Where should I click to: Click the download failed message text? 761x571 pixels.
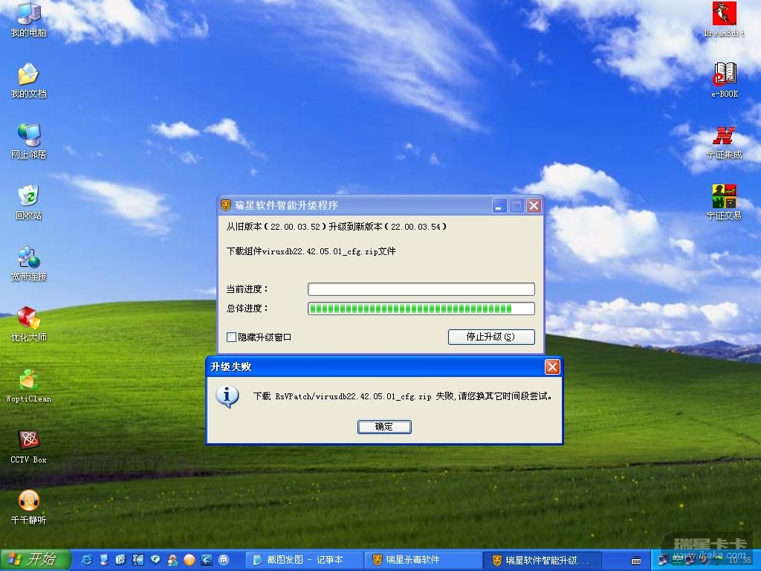pyautogui.click(x=402, y=396)
